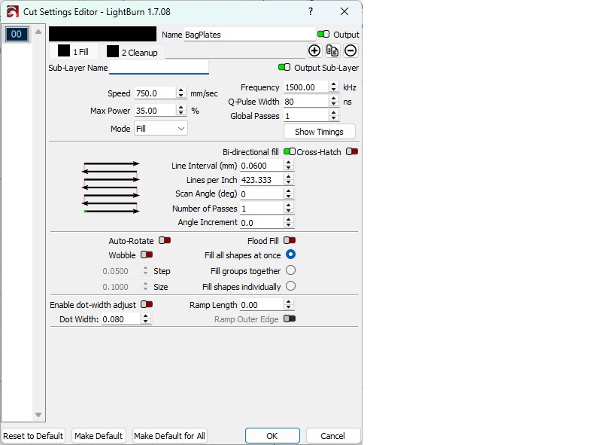Select Fill all shapes at once
This screenshot has height=445, width=616.
pyautogui.click(x=291, y=255)
